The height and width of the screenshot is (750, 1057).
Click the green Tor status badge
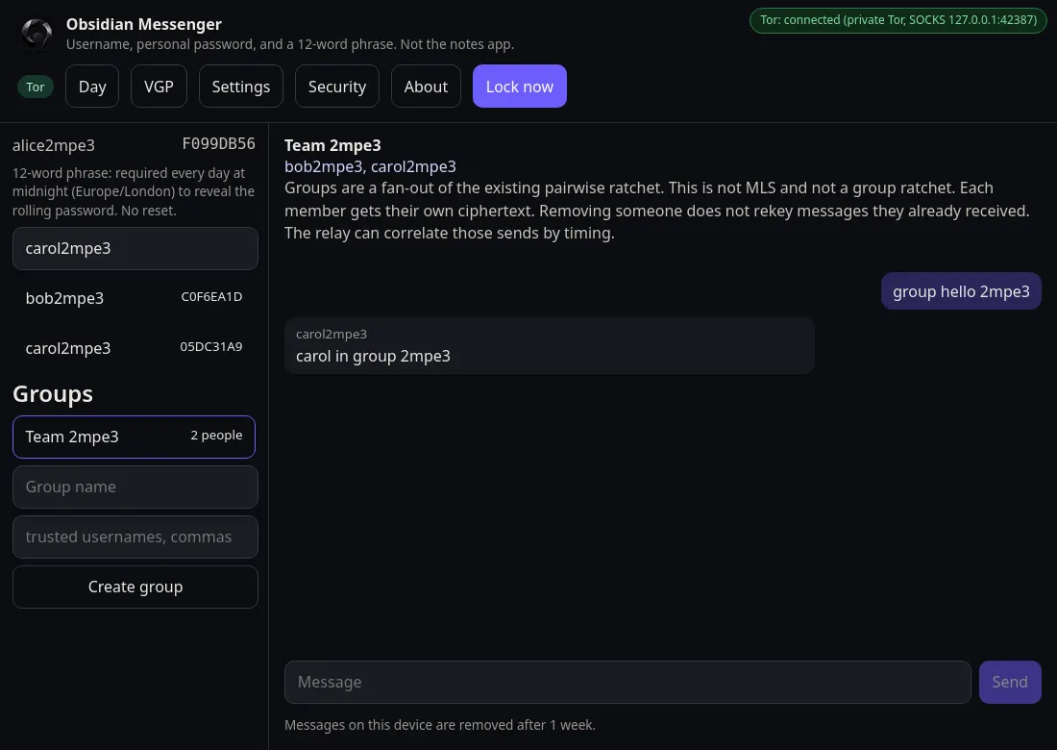[x=35, y=87]
